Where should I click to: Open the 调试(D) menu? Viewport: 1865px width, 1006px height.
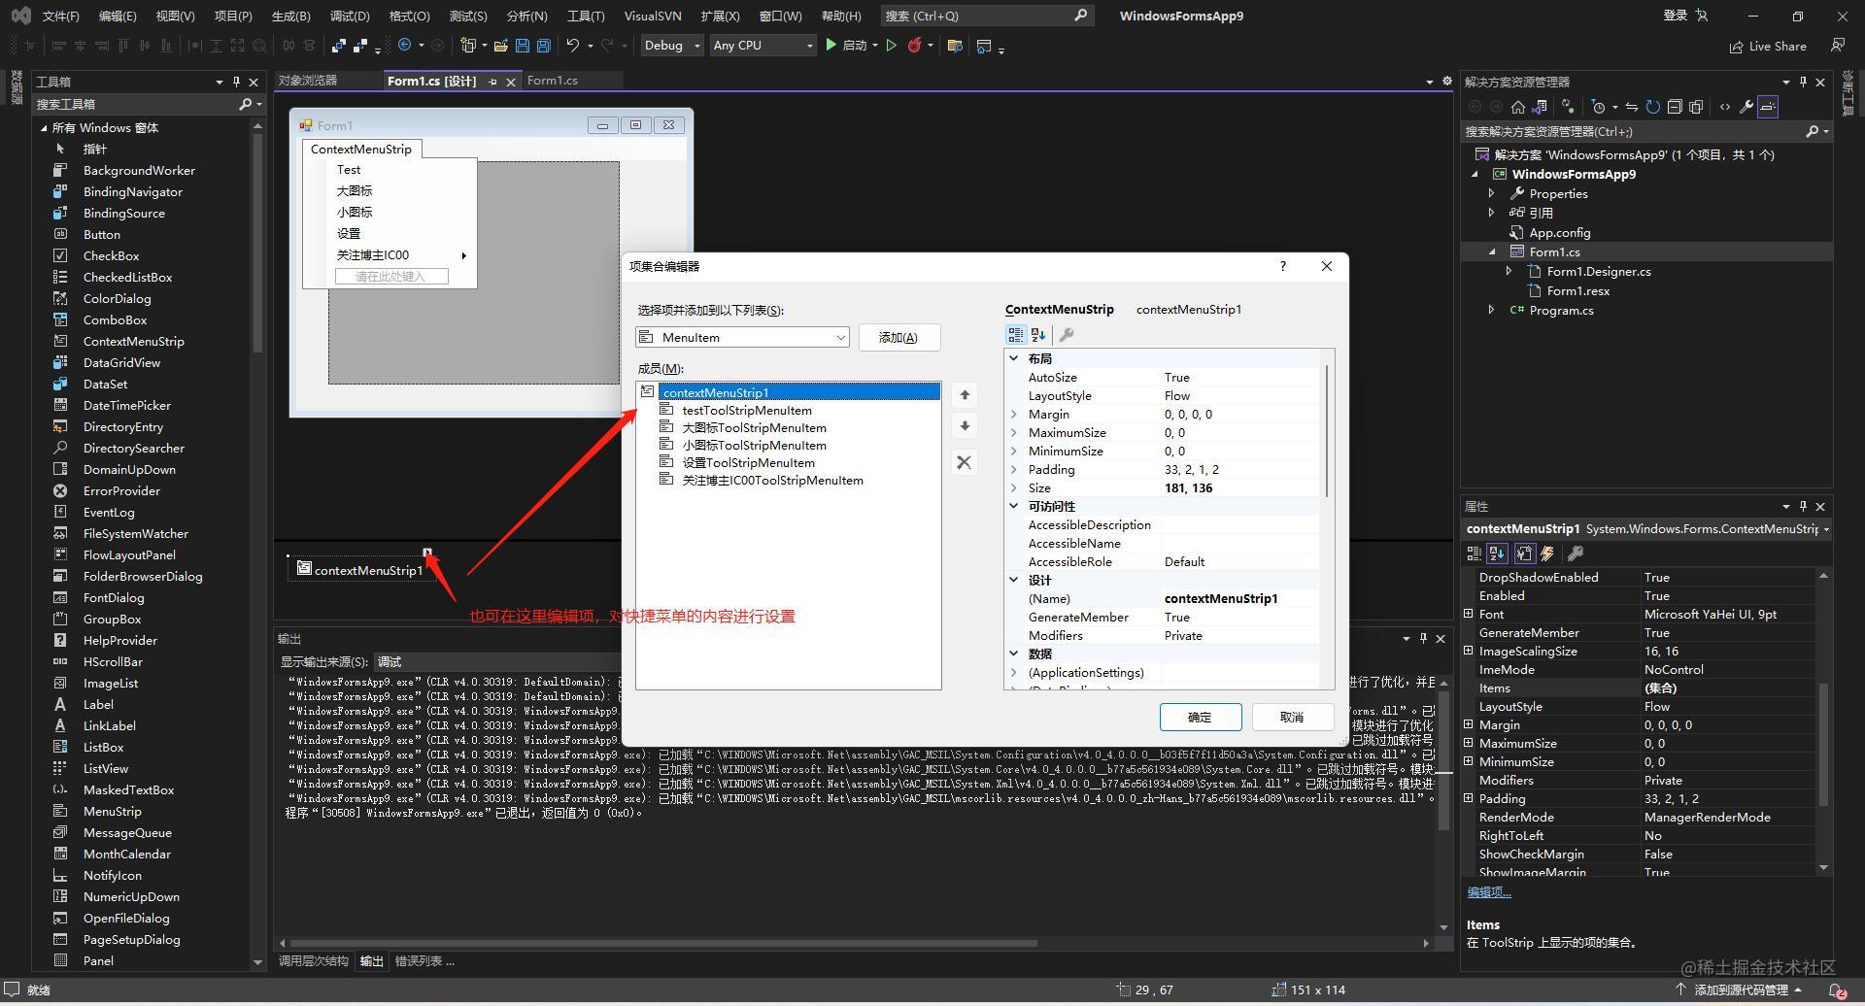click(x=350, y=16)
